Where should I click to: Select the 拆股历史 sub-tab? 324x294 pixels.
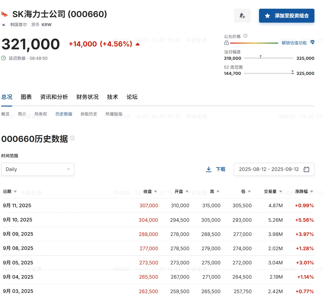(x=89, y=114)
